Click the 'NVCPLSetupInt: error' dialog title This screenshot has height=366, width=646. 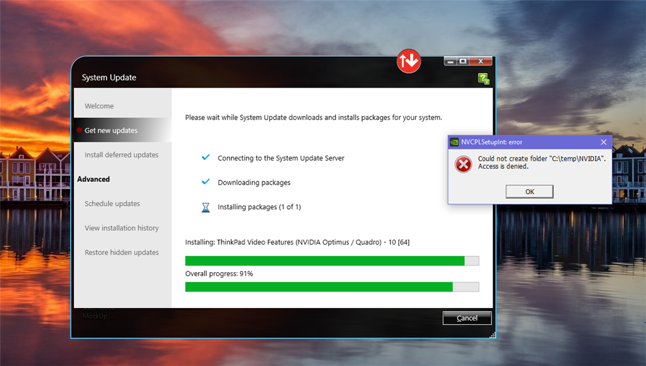coord(491,142)
